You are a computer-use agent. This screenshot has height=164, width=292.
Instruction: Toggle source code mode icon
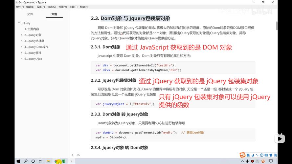[78, 155]
